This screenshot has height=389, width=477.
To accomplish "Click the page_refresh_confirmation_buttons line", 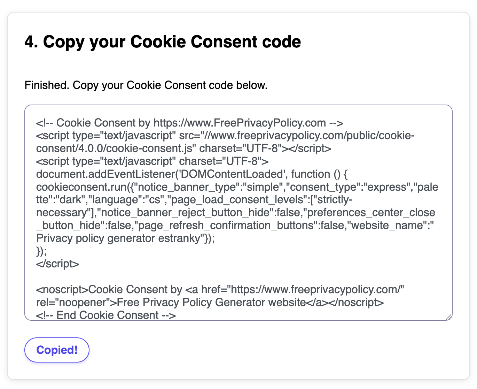I will 235,226.
